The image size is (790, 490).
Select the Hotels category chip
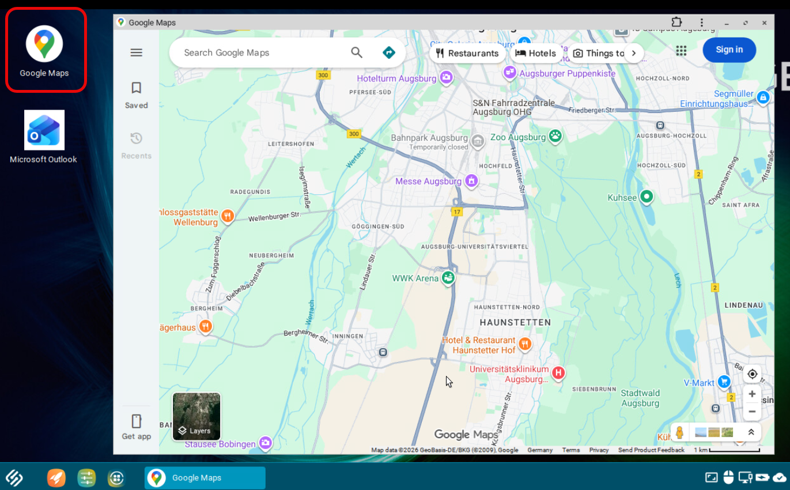(536, 53)
